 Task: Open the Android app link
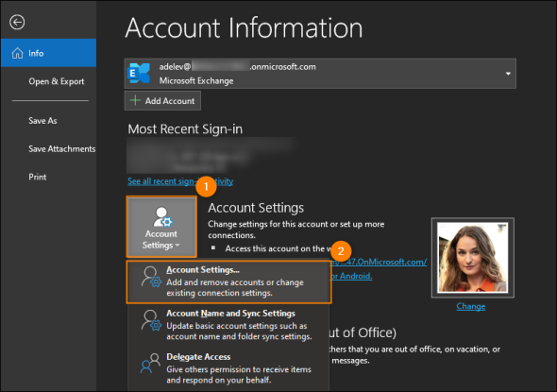(x=351, y=276)
